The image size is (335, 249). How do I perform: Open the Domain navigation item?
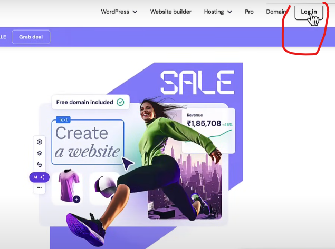pyautogui.click(x=275, y=12)
